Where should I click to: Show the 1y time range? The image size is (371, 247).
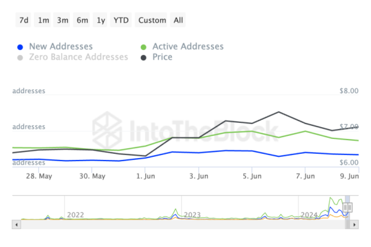100,20
